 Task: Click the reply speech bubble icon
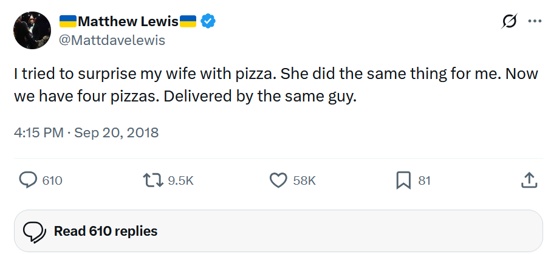27,180
